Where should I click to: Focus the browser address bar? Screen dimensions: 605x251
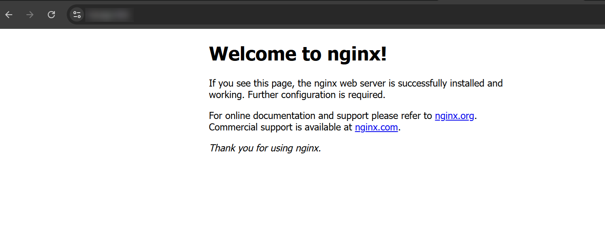click(336, 15)
